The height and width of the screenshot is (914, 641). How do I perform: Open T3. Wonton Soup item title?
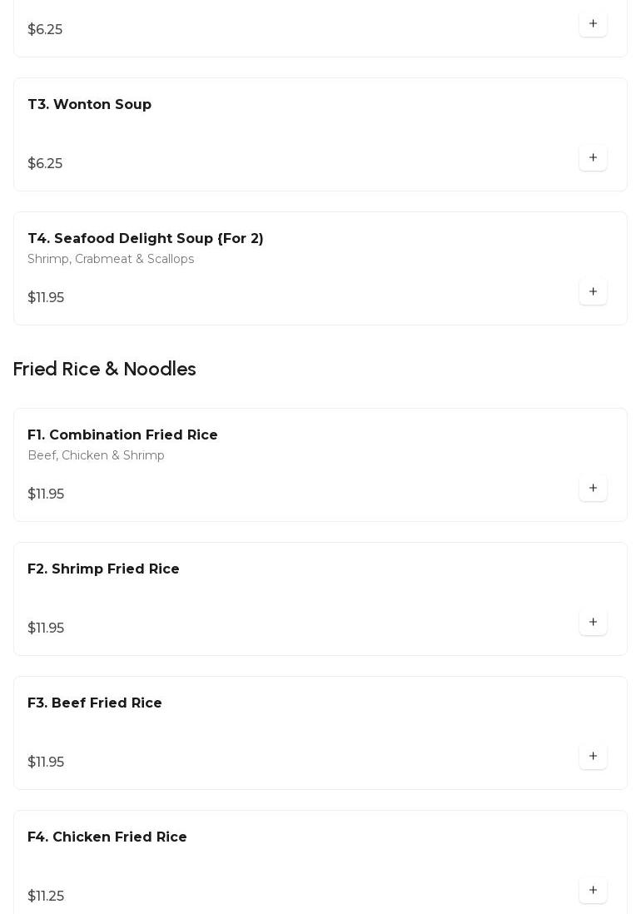point(90,105)
